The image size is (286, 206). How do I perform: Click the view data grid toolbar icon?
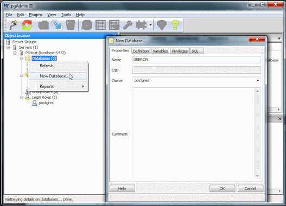coord(100,25)
